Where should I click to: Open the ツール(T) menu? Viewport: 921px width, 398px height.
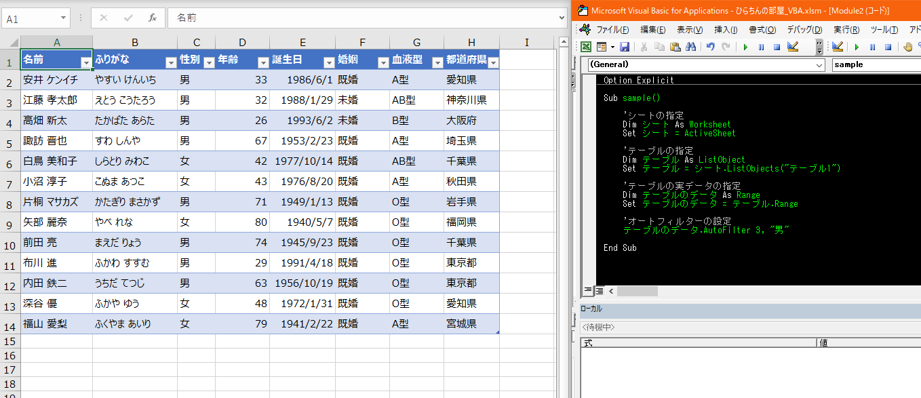[884, 29]
